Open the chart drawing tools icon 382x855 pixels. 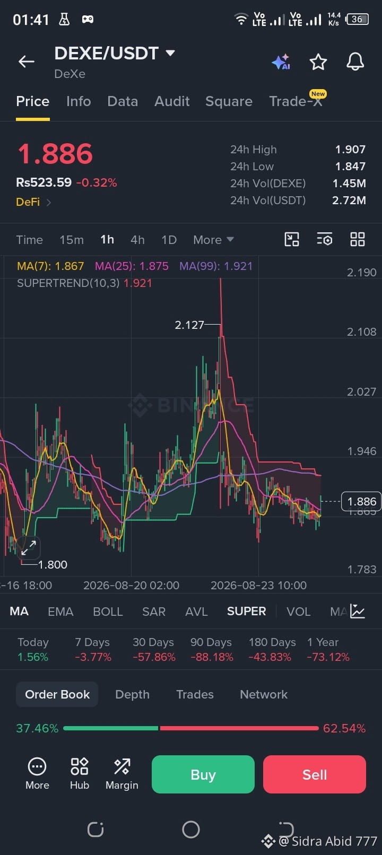click(x=292, y=240)
